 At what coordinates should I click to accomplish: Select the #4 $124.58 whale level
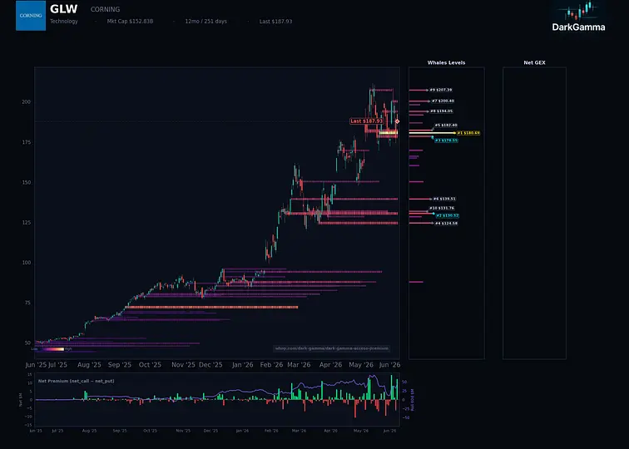[x=446, y=224]
